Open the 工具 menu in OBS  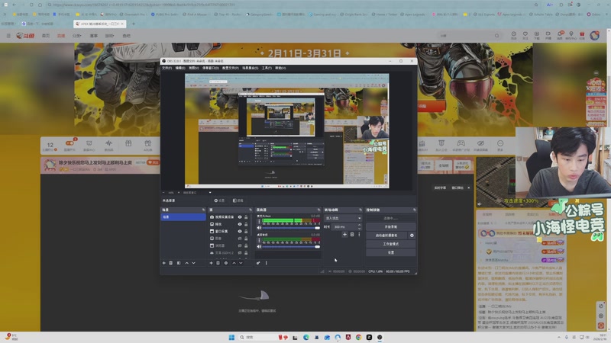coord(267,68)
